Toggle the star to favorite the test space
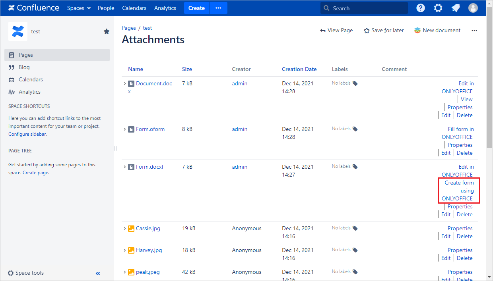 [x=106, y=31]
